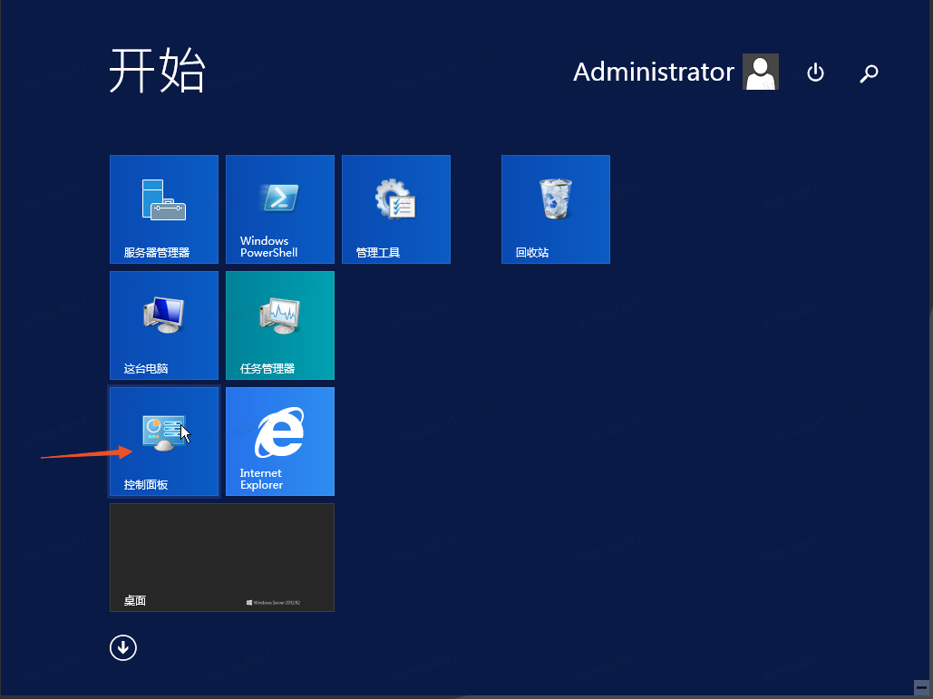Image resolution: width=933 pixels, height=699 pixels.
Task: Click the Administrator user avatar
Action: click(761, 72)
